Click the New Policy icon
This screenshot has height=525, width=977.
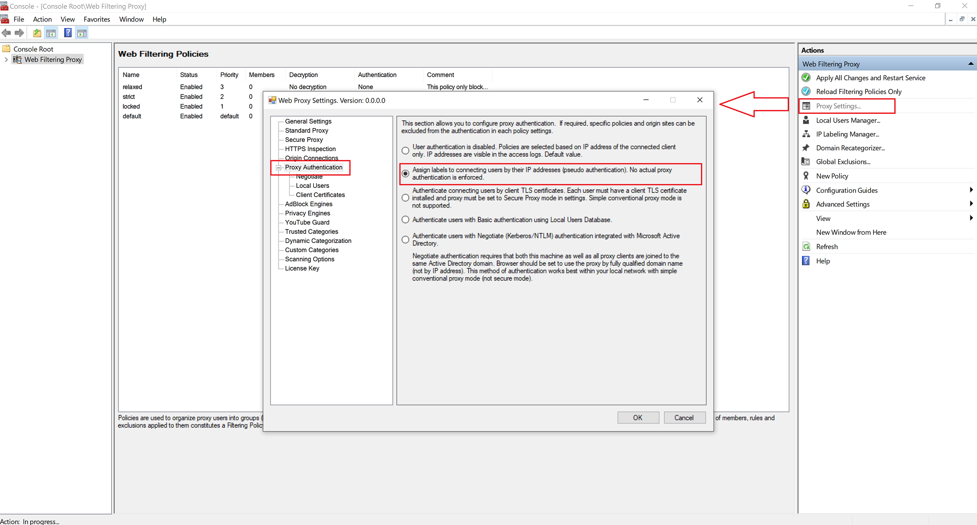(x=806, y=176)
